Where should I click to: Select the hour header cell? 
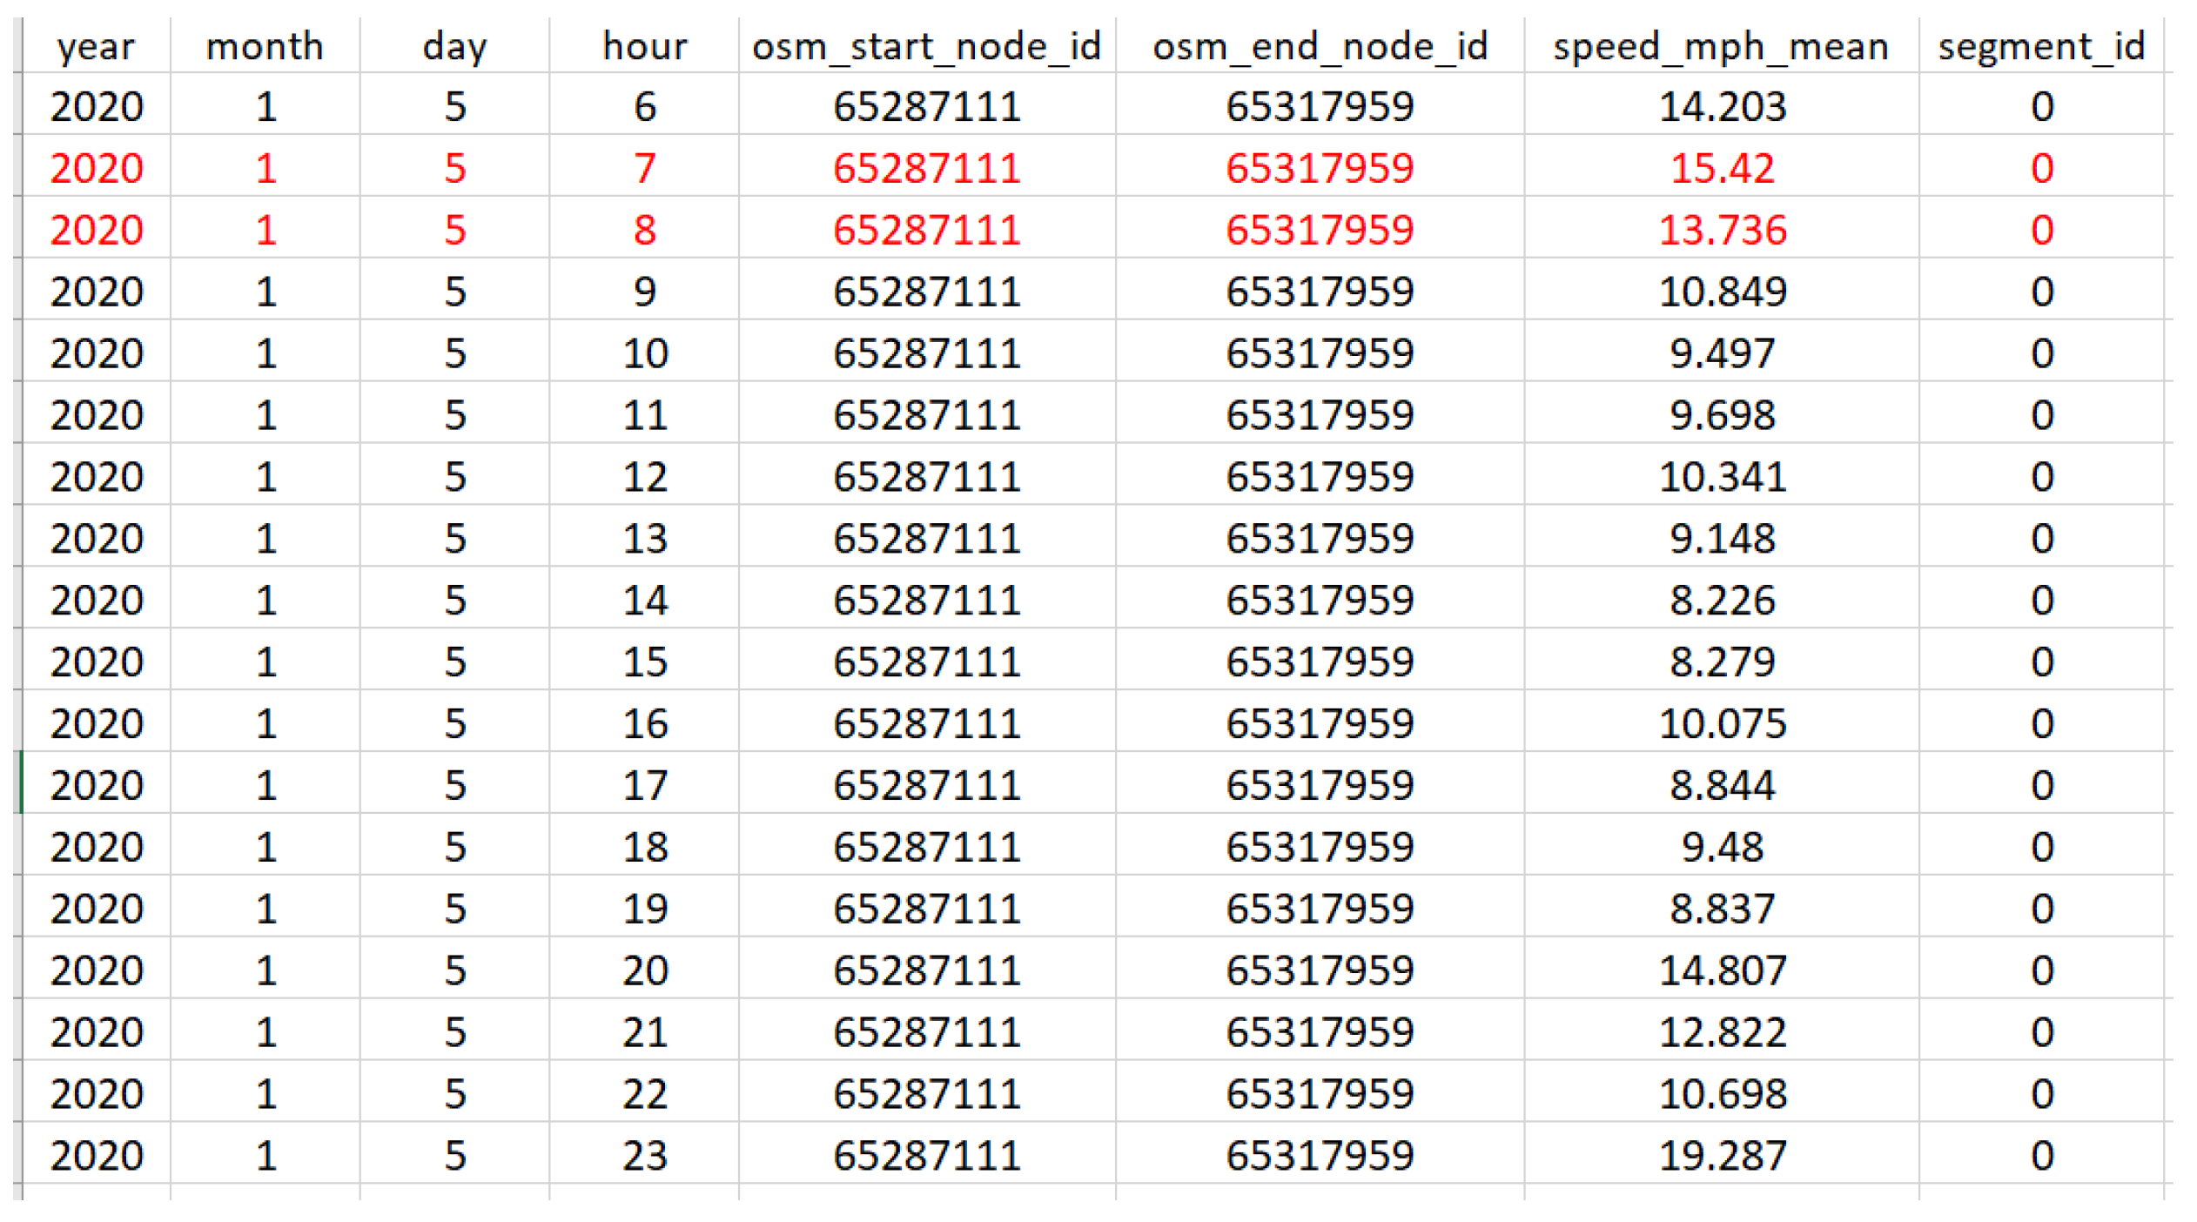[644, 46]
